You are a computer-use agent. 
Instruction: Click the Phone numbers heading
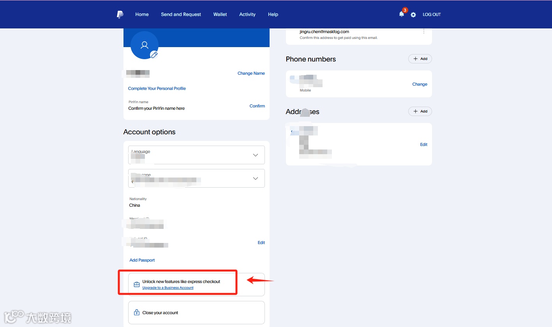click(311, 59)
